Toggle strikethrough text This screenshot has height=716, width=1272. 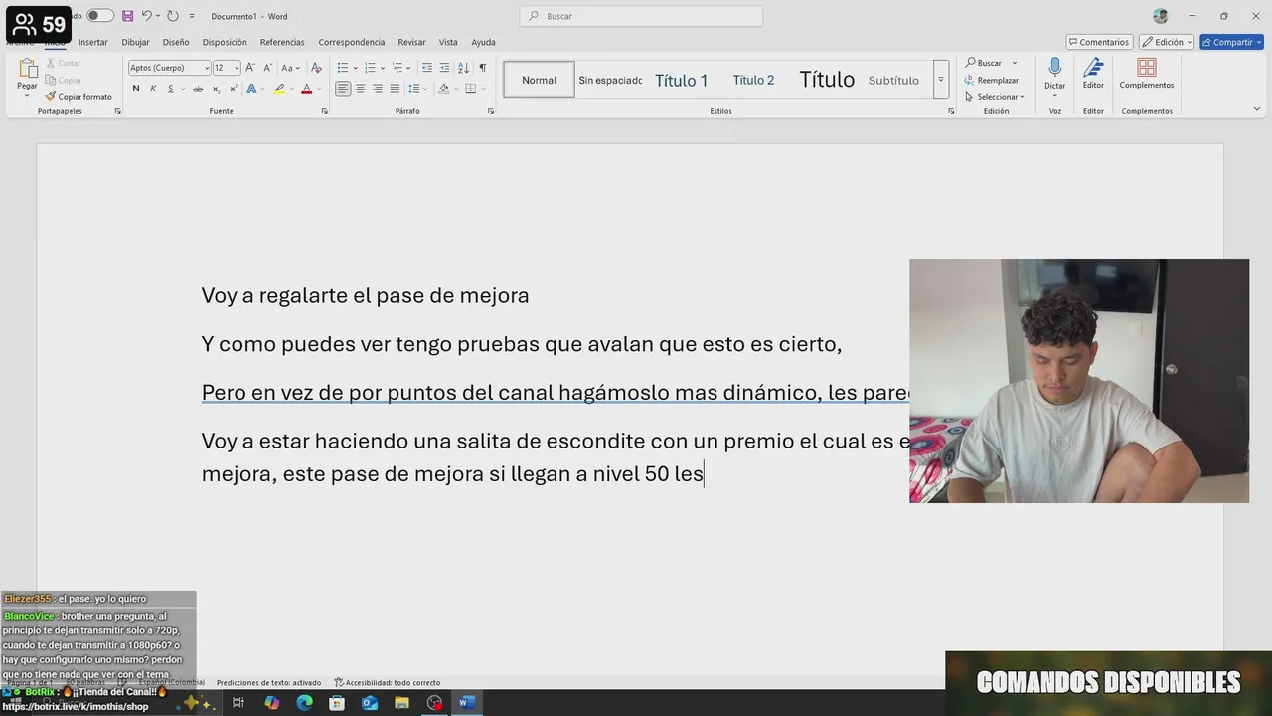click(198, 89)
